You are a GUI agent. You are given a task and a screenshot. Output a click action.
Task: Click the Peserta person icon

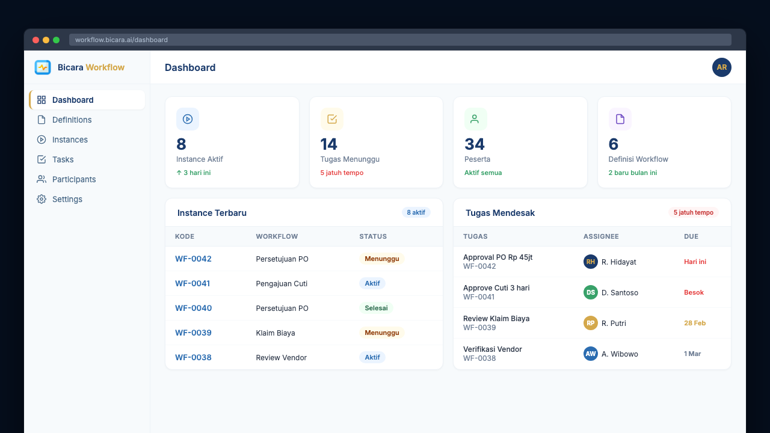pyautogui.click(x=475, y=119)
